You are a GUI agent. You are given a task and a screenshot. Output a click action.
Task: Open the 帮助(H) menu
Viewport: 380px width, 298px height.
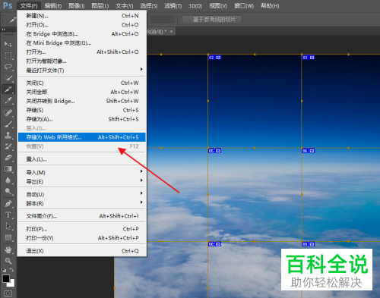tap(270, 5)
